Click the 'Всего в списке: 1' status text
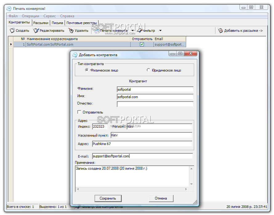274x215 pixels. [20, 207]
